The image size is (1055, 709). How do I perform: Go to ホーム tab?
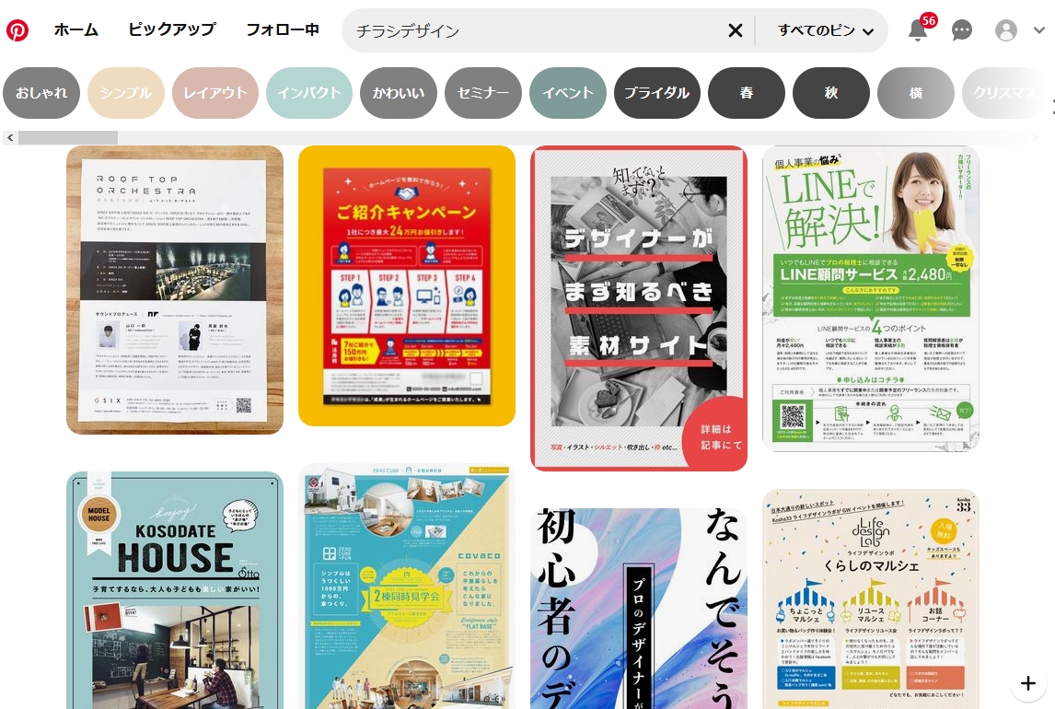point(75,29)
